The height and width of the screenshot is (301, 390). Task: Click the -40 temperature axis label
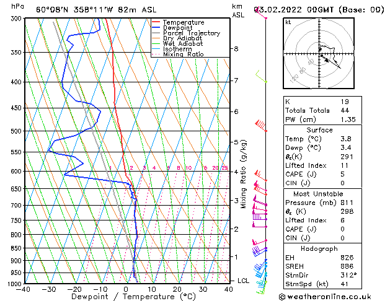pyautogui.click(x=23, y=289)
